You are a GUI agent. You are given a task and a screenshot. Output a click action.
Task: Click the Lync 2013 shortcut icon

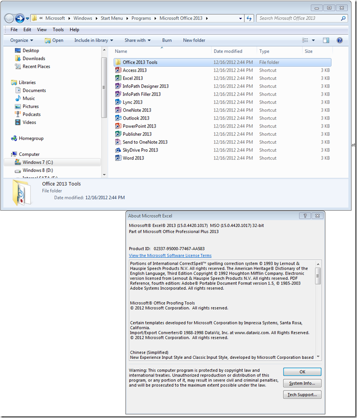[118, 102]
